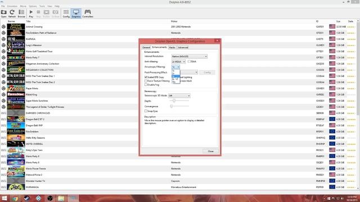Open the View menu
This screenshot has width=360, height=202.
(x=49, y=6)
